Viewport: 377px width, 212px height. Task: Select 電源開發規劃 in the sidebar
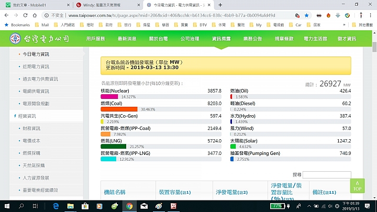(36, 104)
